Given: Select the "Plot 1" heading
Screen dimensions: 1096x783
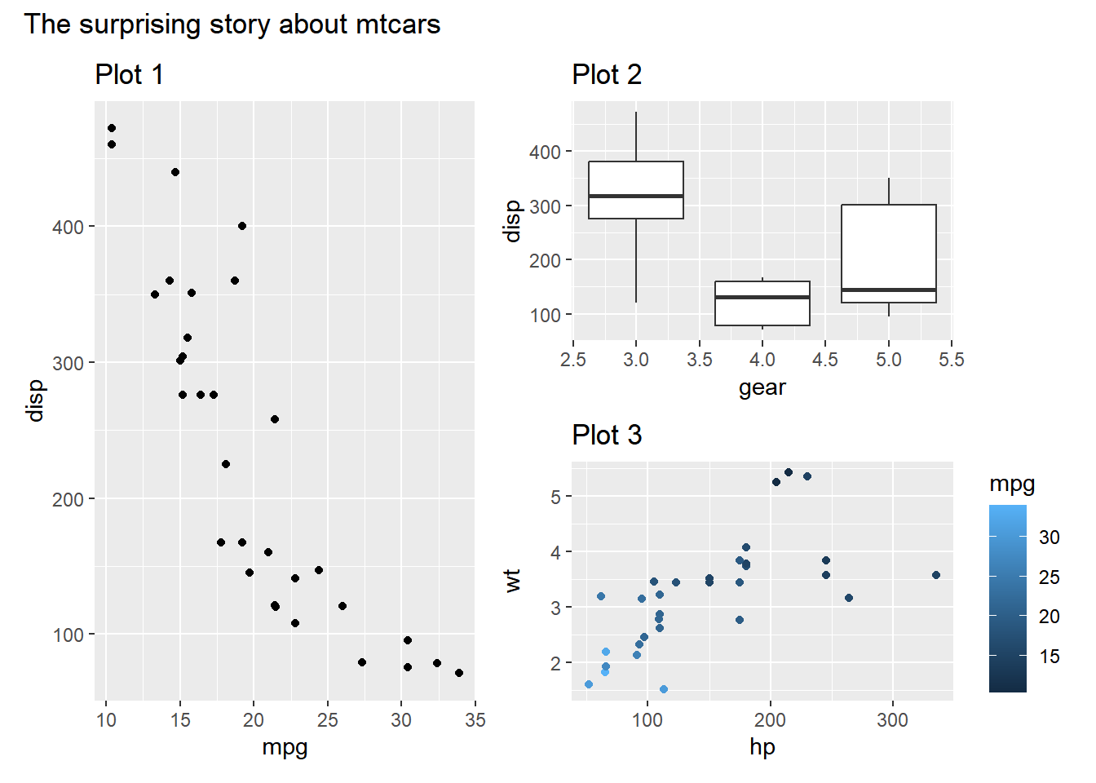Looking at the screenshot, I should click(x=129, y=75).
